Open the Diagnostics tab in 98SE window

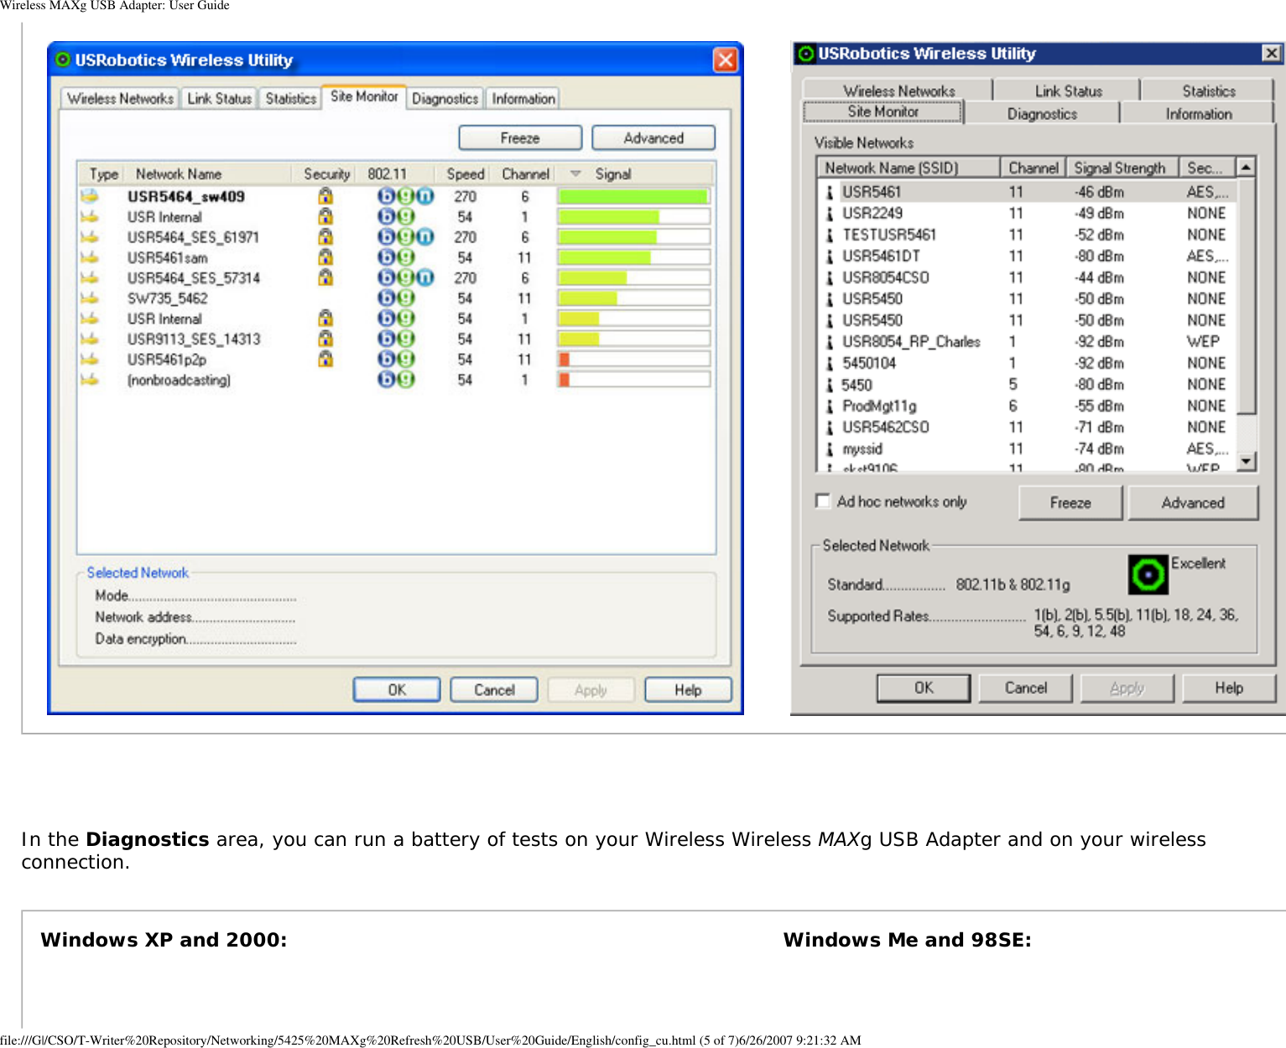1043,113
